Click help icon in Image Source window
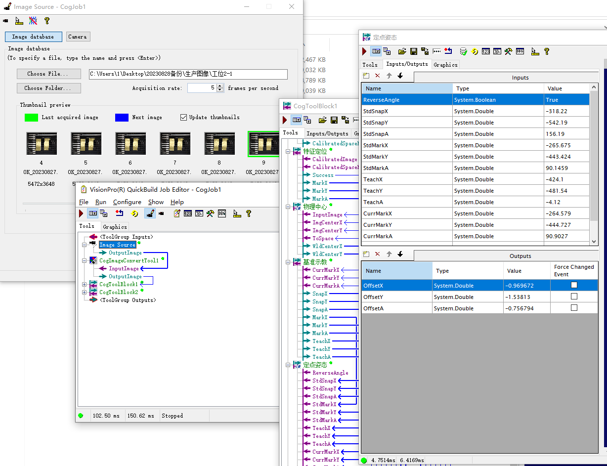This screenshot has height=466, width=607. (x=47, y=21)
